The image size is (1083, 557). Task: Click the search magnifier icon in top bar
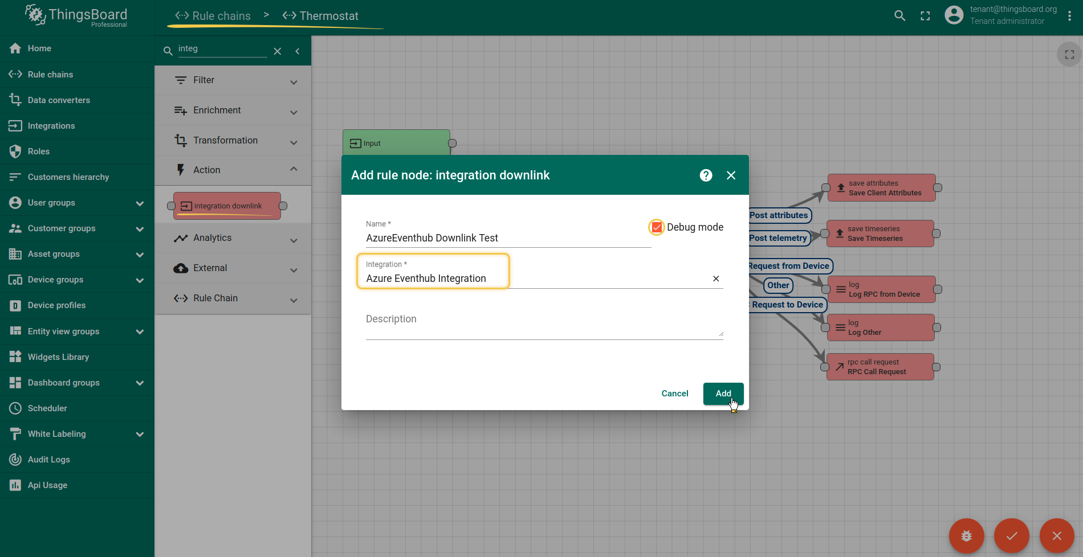899,16
